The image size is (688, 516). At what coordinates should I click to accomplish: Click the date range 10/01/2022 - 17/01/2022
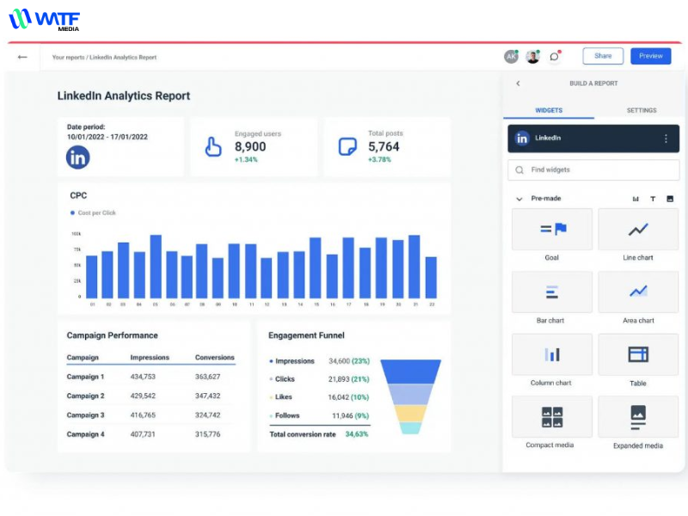pyautogui.click(x=107, y=137)
